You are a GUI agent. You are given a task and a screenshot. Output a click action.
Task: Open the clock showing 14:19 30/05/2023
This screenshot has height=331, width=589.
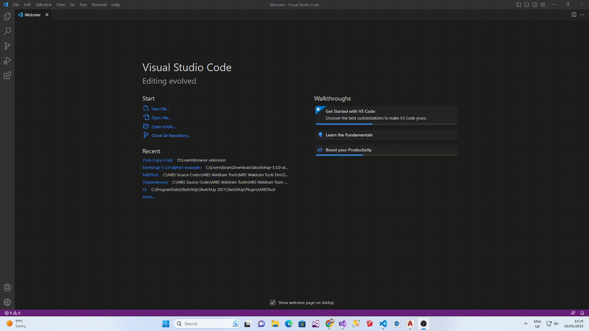(x=574, y=324)
